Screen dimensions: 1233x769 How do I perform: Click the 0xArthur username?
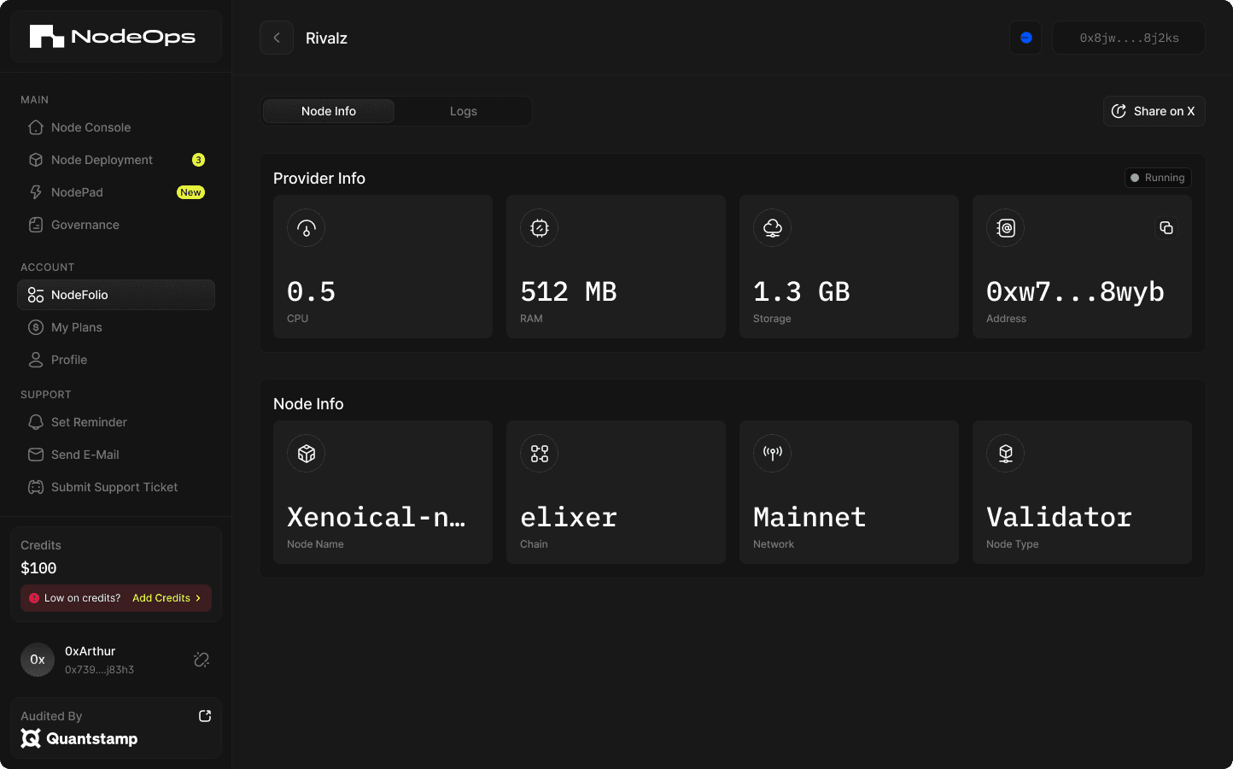point(91,651)
